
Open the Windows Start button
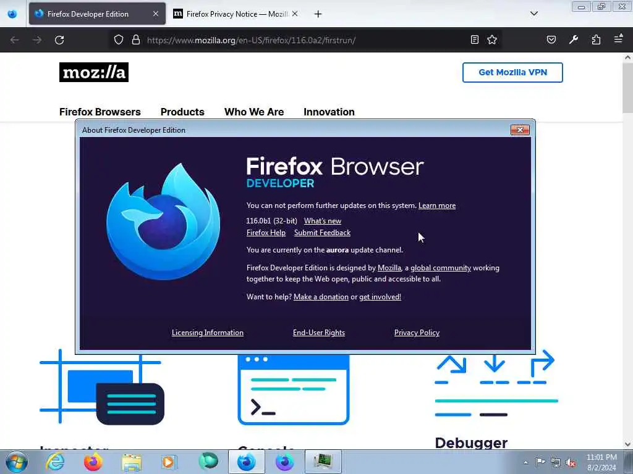pos(17,462)
